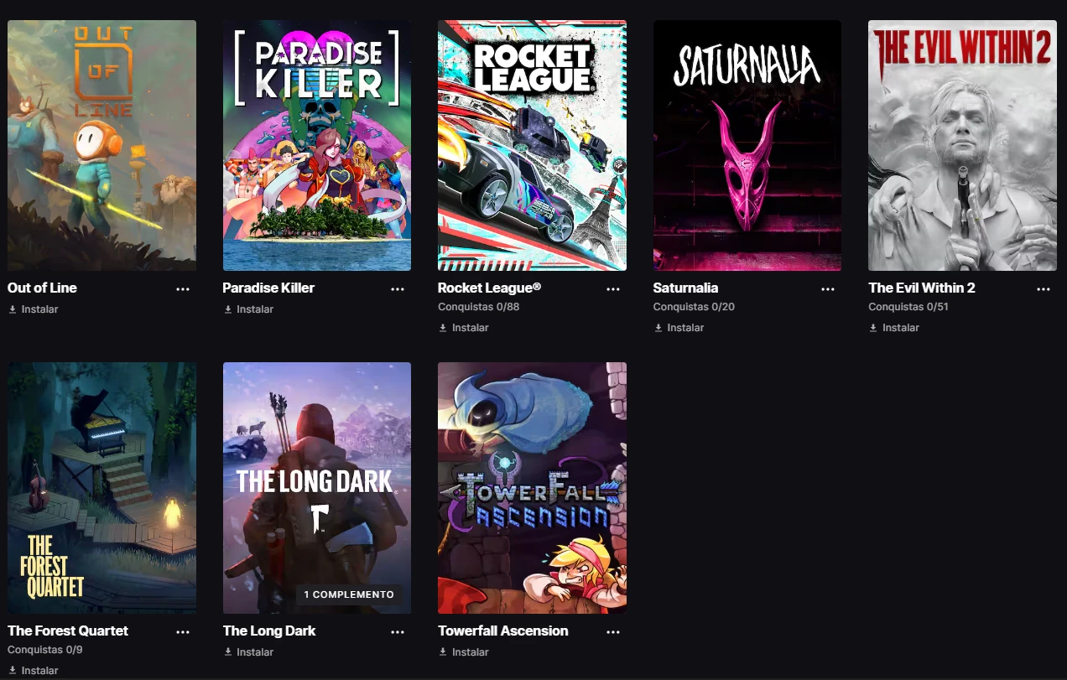Viewport: 1067px width, 680px height.
Task: Open the three-dot menu for The Forest Quartet
Action: tap(183, 631)
